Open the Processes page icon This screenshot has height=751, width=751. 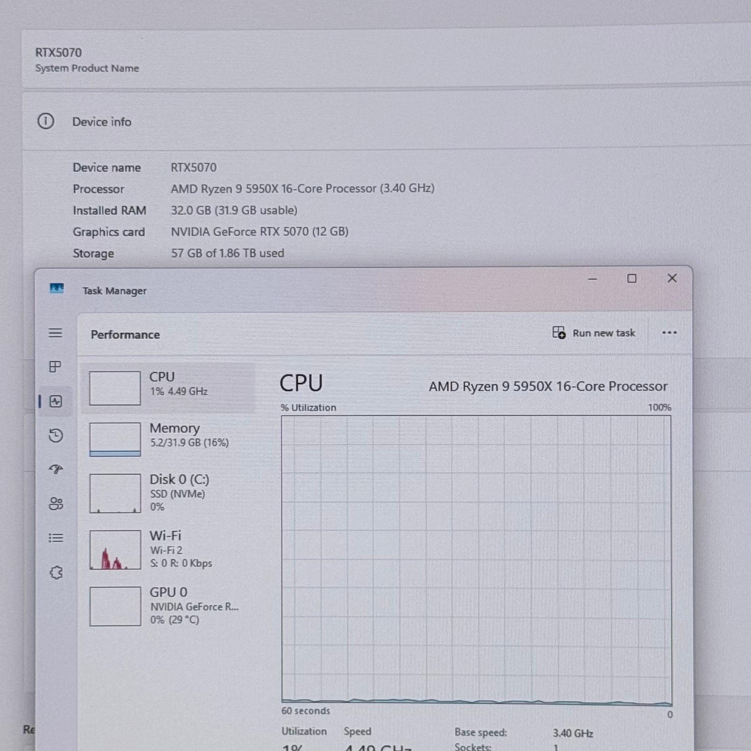point(55,367)
